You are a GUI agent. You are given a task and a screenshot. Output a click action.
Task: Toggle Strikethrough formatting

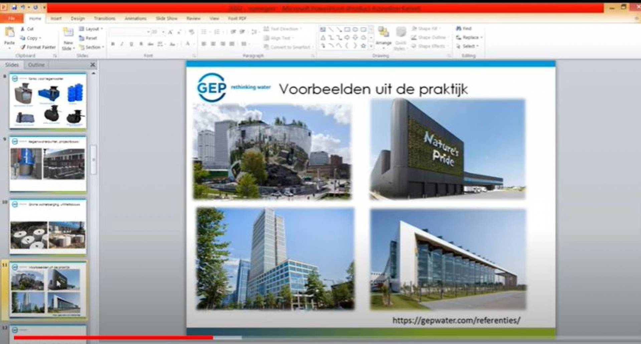(x=151, y=44)
